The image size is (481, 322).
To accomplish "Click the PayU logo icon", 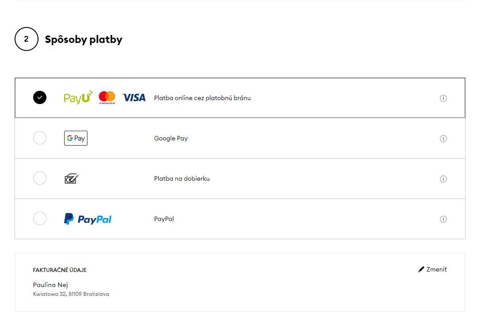I will click(x=78, y=97).
